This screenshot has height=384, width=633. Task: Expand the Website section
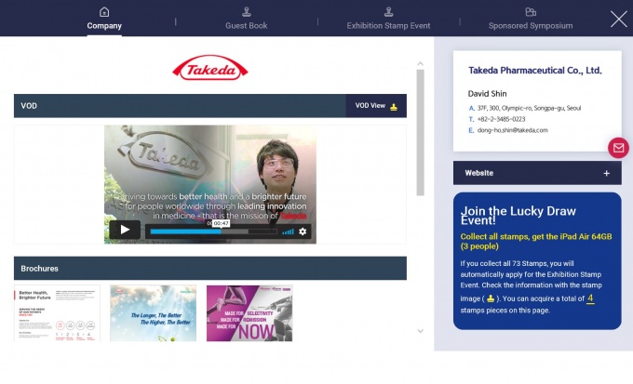606,173
